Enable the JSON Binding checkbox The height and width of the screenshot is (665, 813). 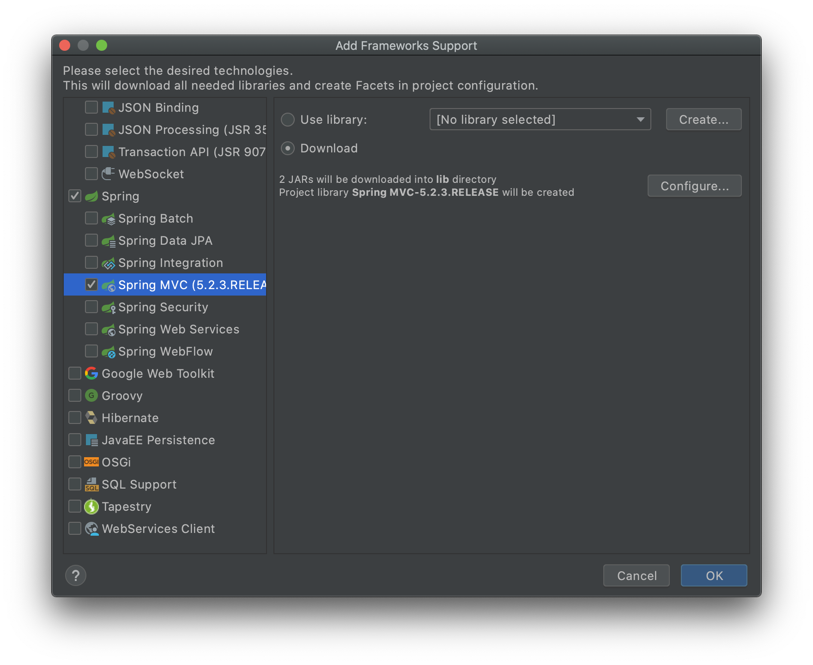[91, 107]
